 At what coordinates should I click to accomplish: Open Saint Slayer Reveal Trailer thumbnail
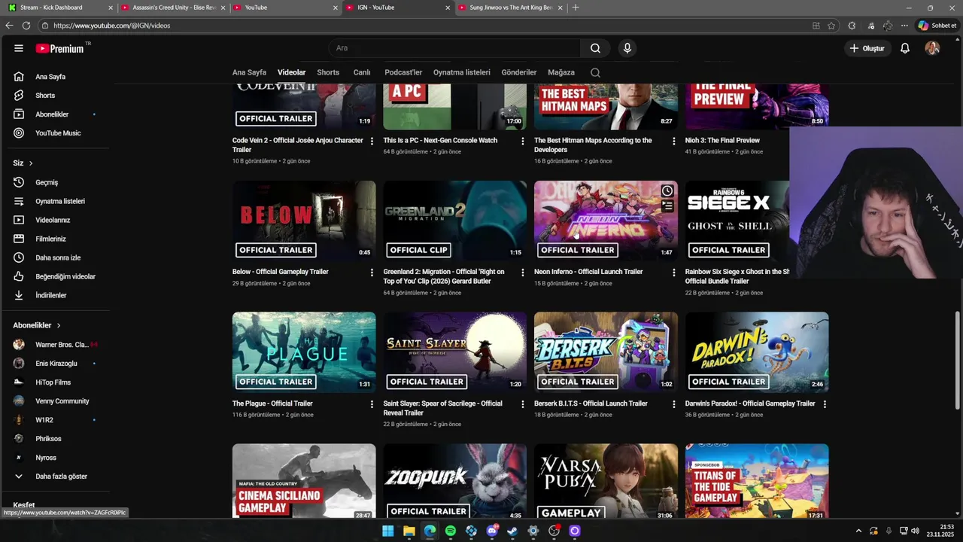point(454,352)
